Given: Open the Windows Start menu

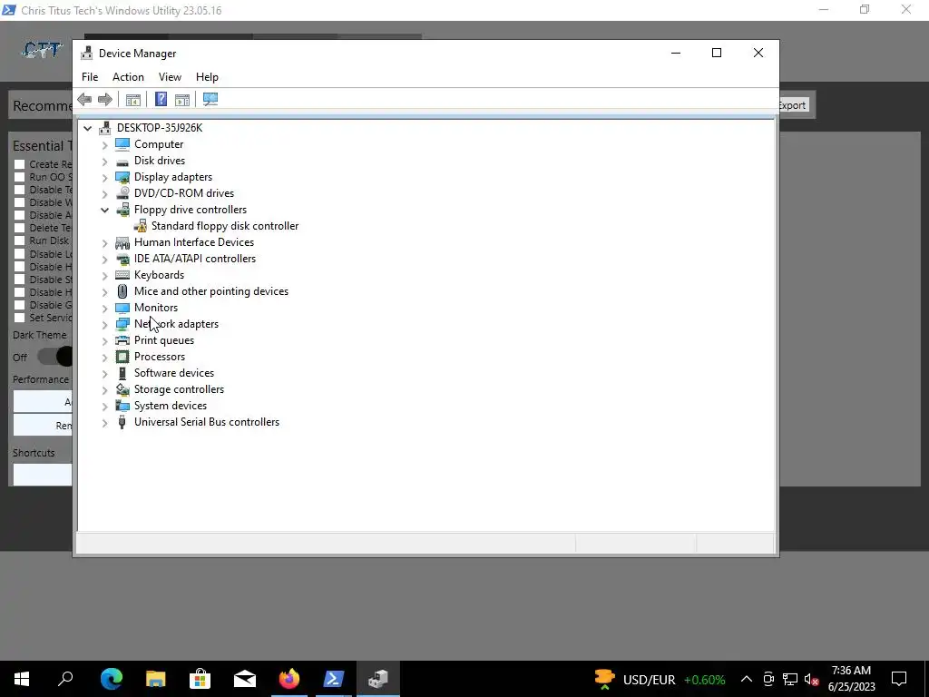Looking at the screenshot, I should (x=22, y=679).
